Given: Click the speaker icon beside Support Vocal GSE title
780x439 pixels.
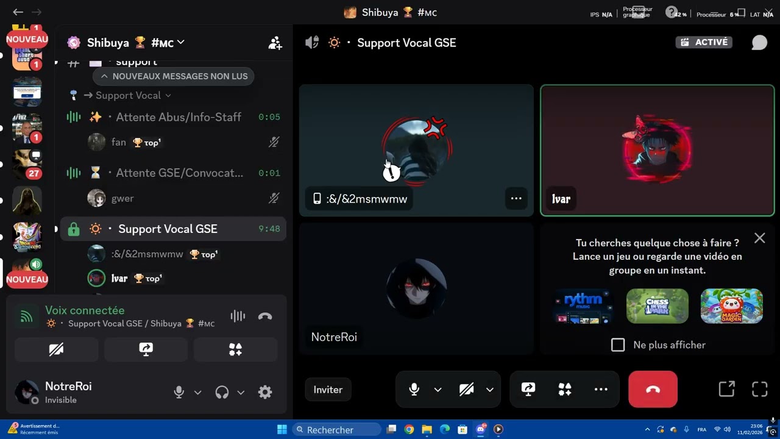Looking at the screenshot, I should pos(312,43).
